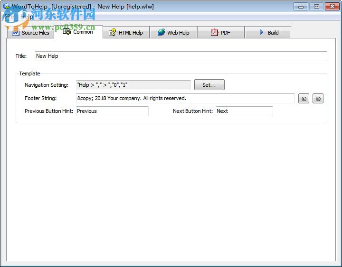
Task: Close the WordToHelp window
Action: click(332, 7)
